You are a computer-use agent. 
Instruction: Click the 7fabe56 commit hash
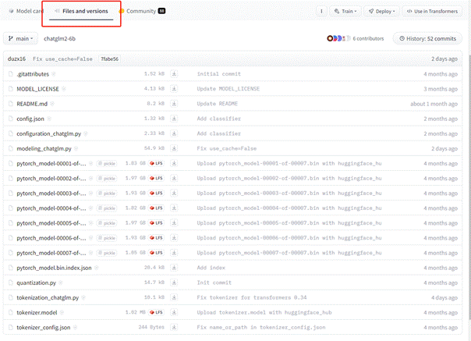[x=108, y=59]
